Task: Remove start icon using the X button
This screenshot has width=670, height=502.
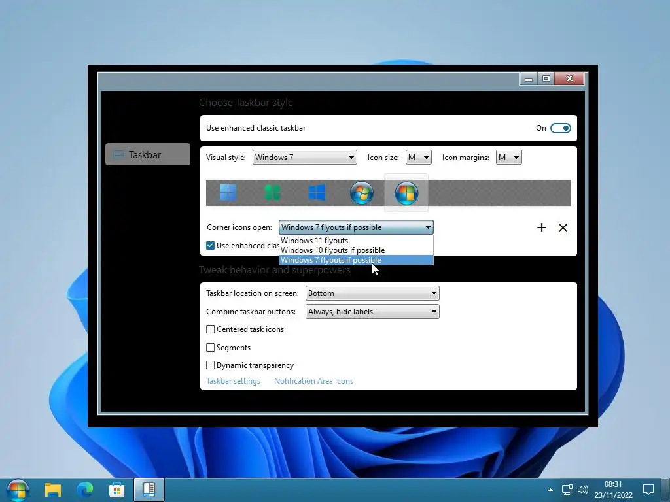Action: point(563,227)
